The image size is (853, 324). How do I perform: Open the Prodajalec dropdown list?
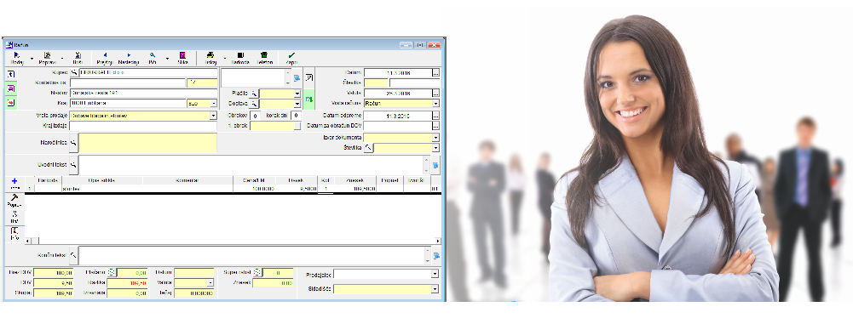click(435, 274)
